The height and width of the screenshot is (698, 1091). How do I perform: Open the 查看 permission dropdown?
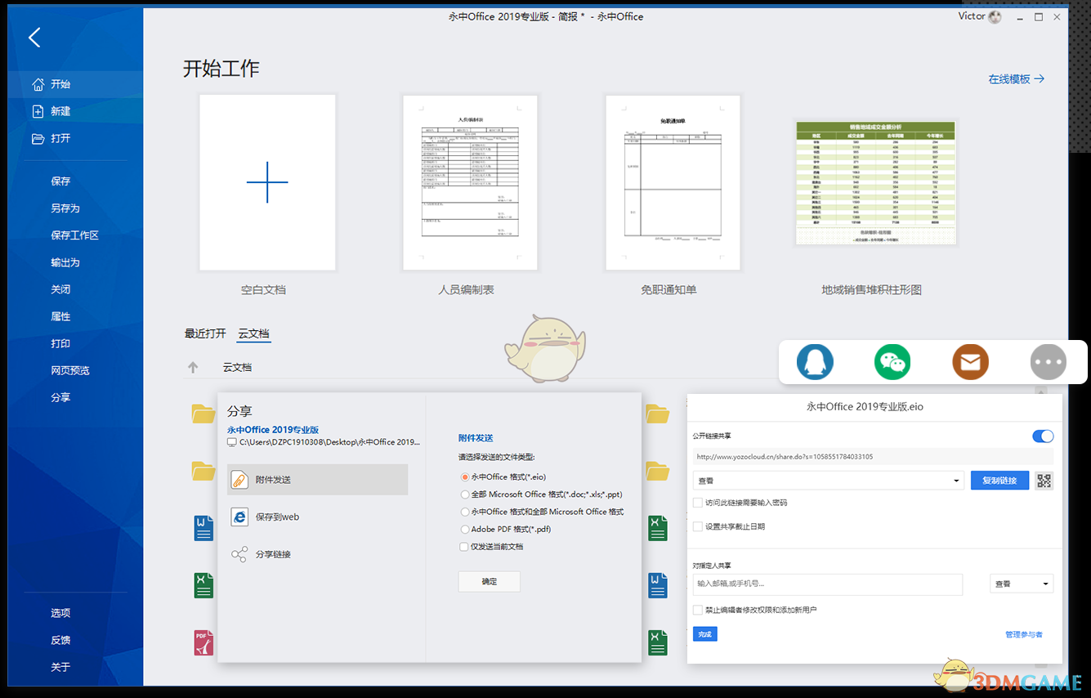[x=828, y=481]
